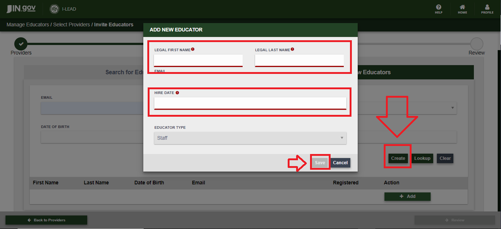Open the Select Providers breadcrumb
This screenshot has height=229, width=501.
[71, 25]
